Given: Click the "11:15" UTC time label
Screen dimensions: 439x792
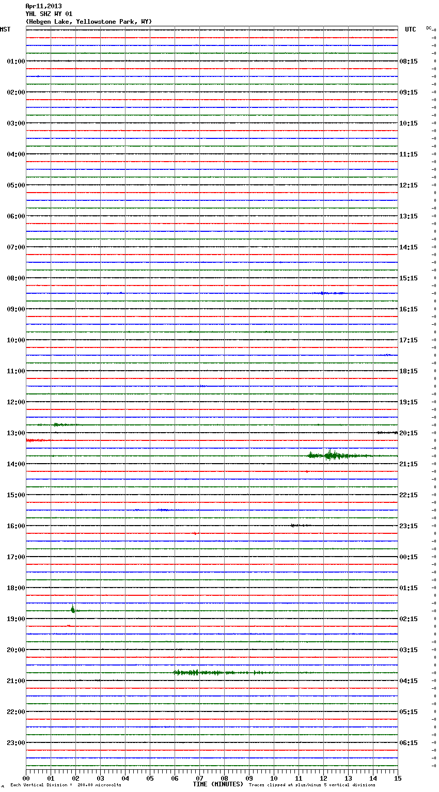Looking at the screenshot, I should (x=409, y=154).
